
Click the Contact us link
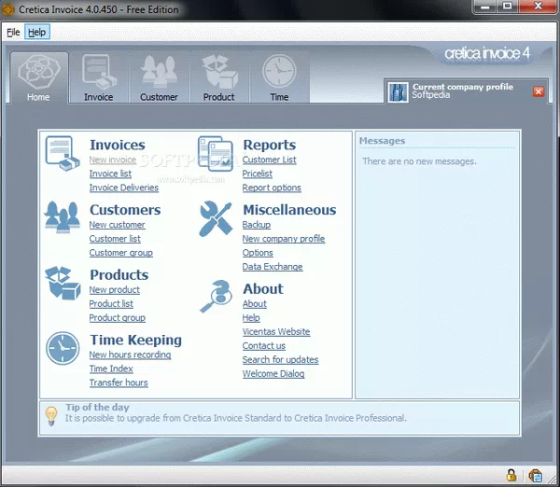coord(264,345)
